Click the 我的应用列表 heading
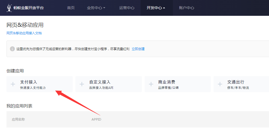The image size is (269, 131). [x=19, y=106]
